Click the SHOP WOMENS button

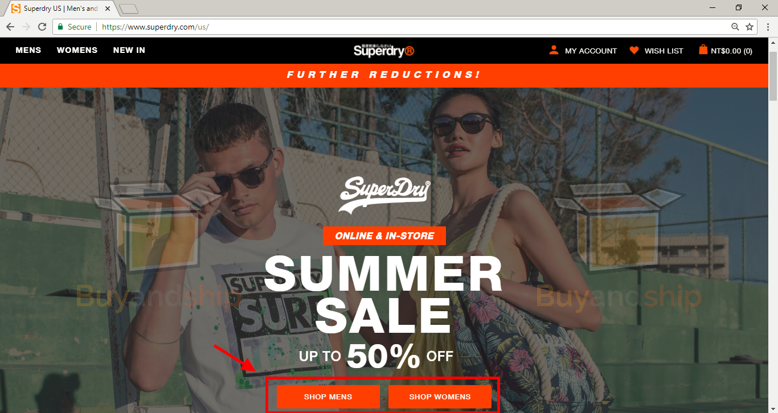[440, 397]
